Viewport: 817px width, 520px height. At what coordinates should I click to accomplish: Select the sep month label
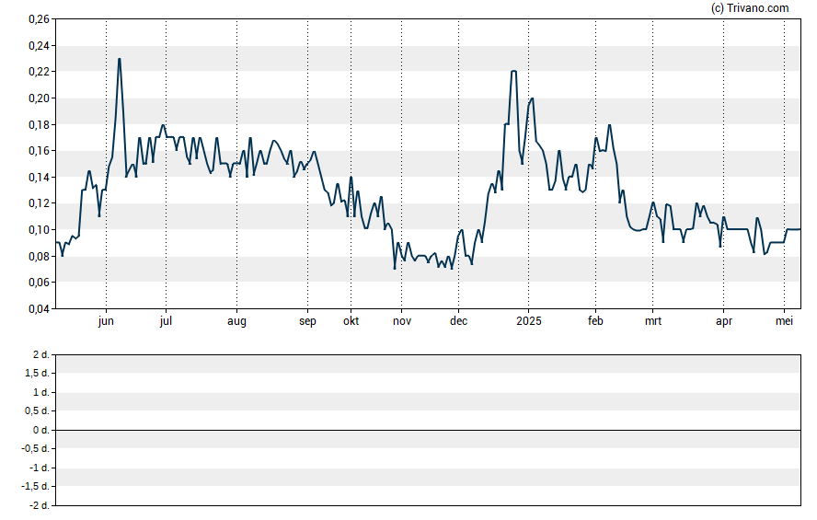click(x=307, y=321)
